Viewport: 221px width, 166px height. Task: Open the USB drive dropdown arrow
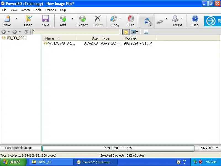[166, 18]
